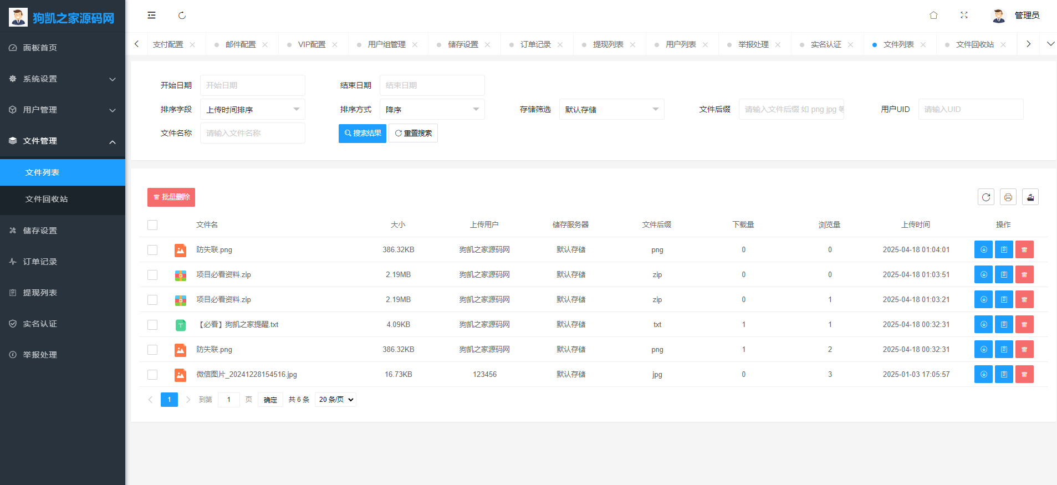This screenshot has width=1057, height=485.
Task: Open the 存储筛选 dropdown showing 默认存储
Action: click(612, 109)
